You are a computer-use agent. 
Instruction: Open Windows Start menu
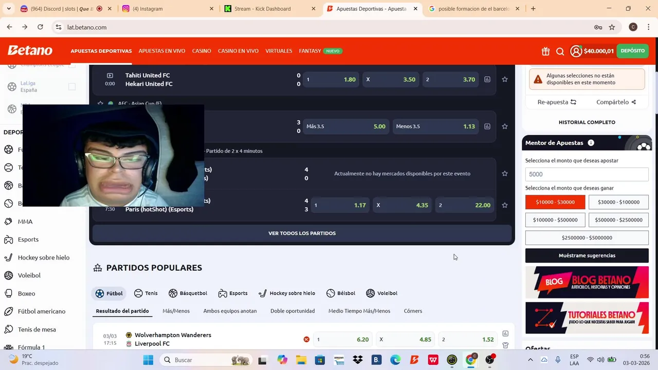click(148, 360)
